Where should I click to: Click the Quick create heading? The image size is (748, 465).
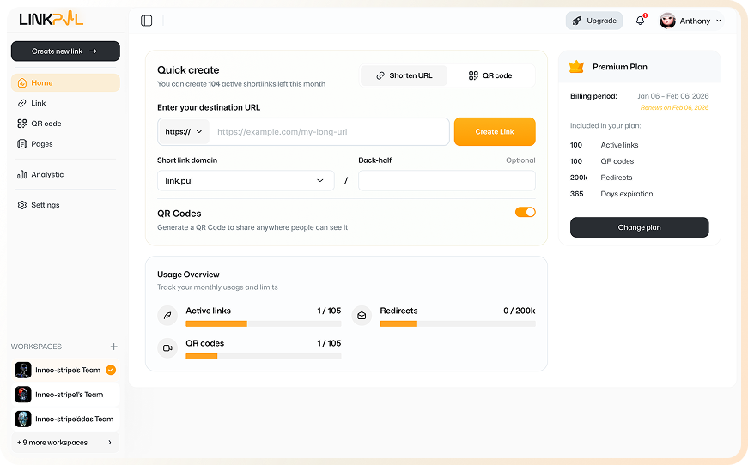(x=188, y=70)
